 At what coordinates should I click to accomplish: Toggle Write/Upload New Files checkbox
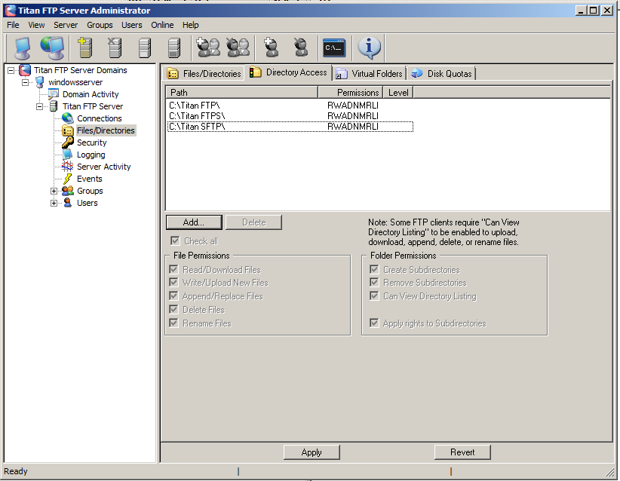pos(173,282)
